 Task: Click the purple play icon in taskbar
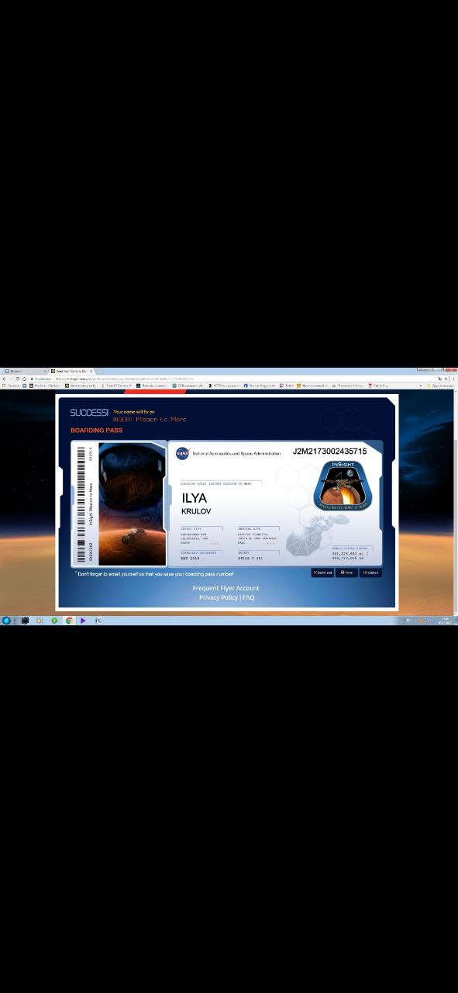tap(83, 621)
